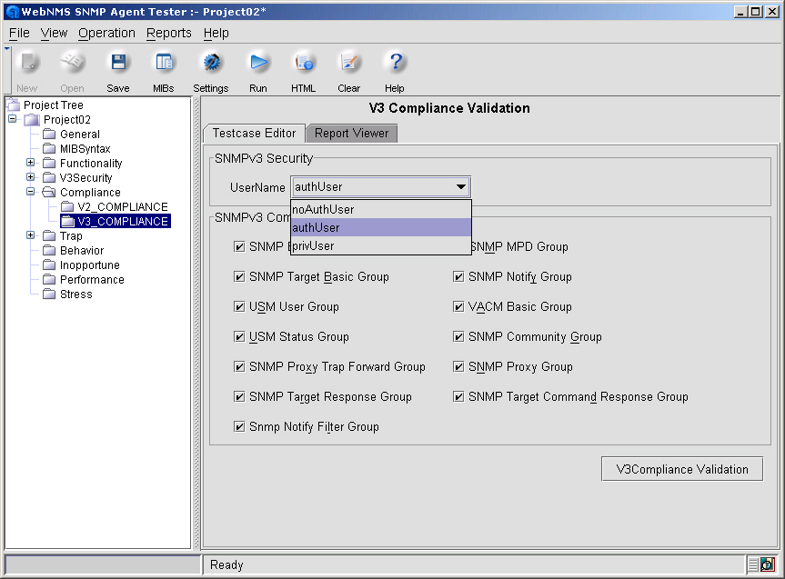785x579 pixels.
Task: Uncheck VACM Basic Group
Action: [x=458, y=306]
